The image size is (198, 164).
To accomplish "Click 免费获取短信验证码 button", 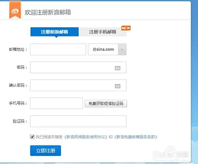I will [x=106, y=104].
